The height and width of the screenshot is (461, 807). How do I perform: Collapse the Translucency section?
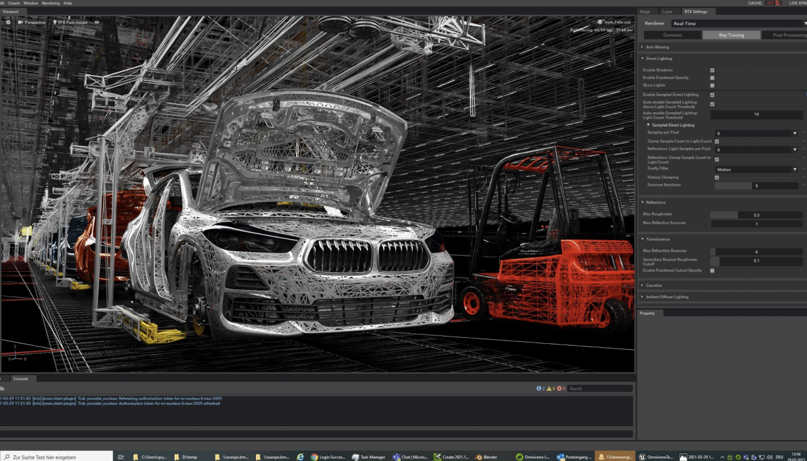pyautogui.click(x=643, y=239)
